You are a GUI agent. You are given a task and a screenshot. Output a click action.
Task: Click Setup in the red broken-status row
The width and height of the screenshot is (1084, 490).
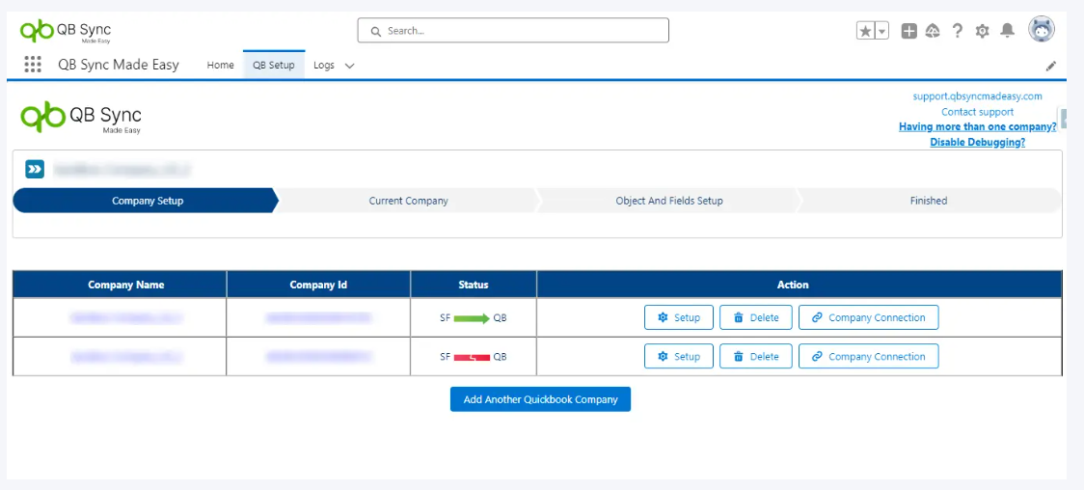tap(678, 357)
